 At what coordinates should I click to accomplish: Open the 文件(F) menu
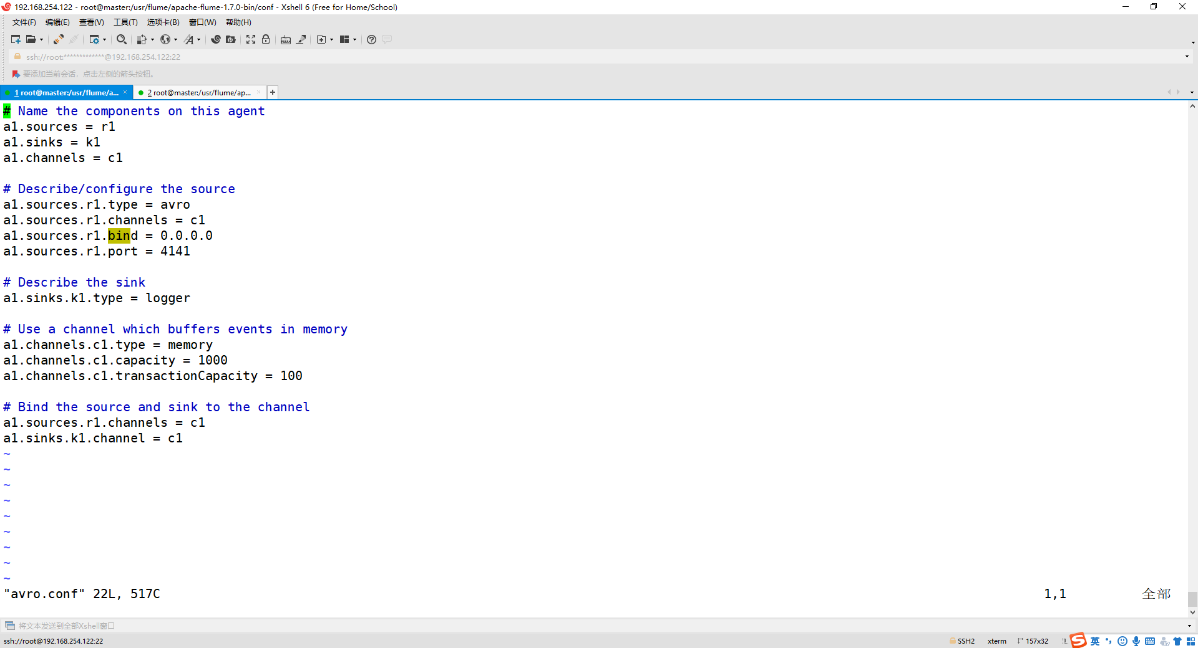24,22
